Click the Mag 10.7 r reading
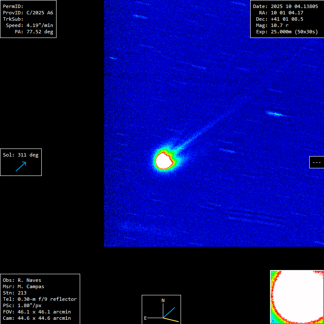324x324 pixels. click(x=273, y=25)
